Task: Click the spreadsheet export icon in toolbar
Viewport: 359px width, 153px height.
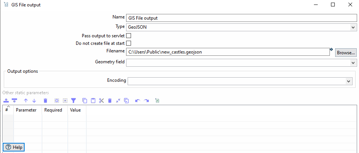Action: 157,100
